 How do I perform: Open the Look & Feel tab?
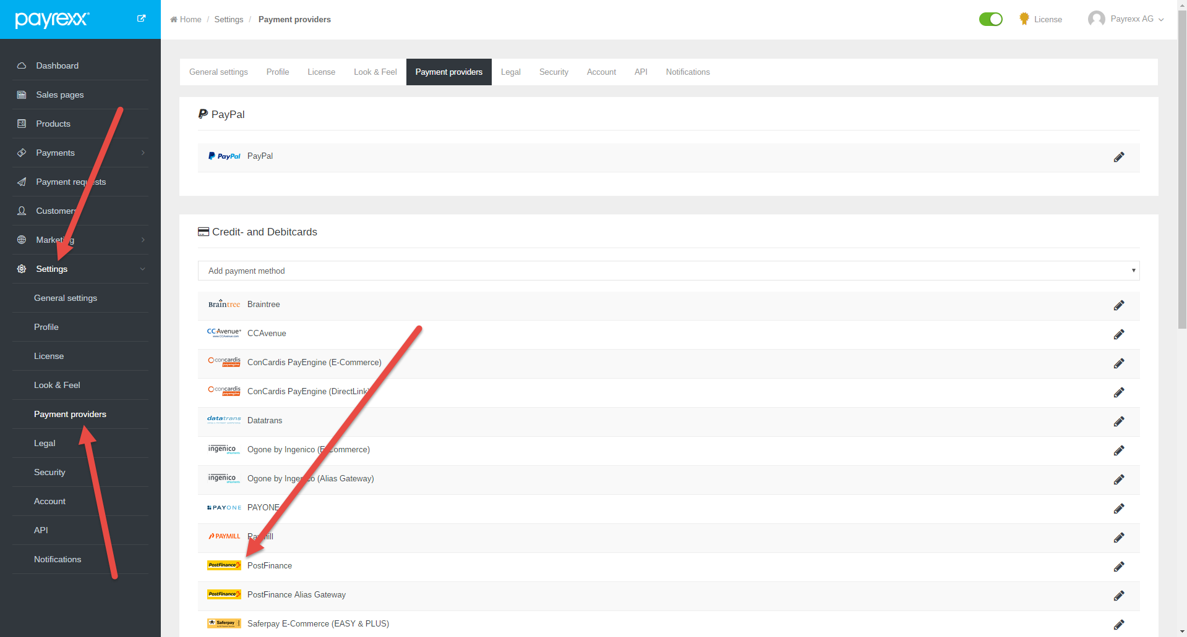pos(375,72)
